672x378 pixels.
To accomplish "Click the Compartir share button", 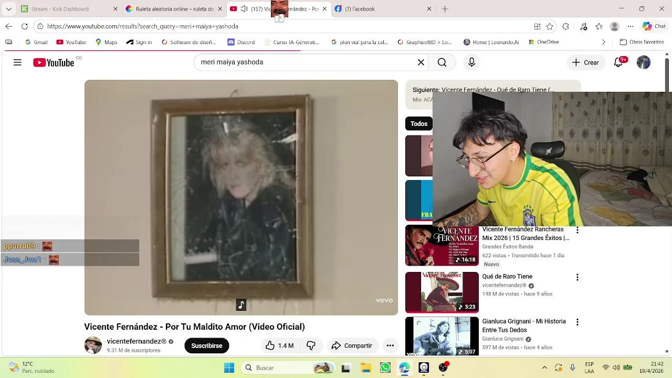I will coord(352,345).
